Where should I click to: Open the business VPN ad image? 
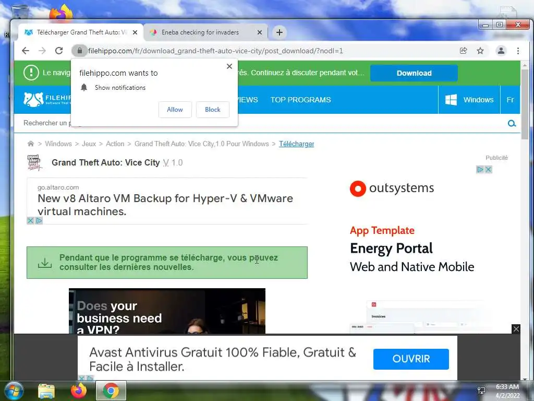(x=167, y=311)
